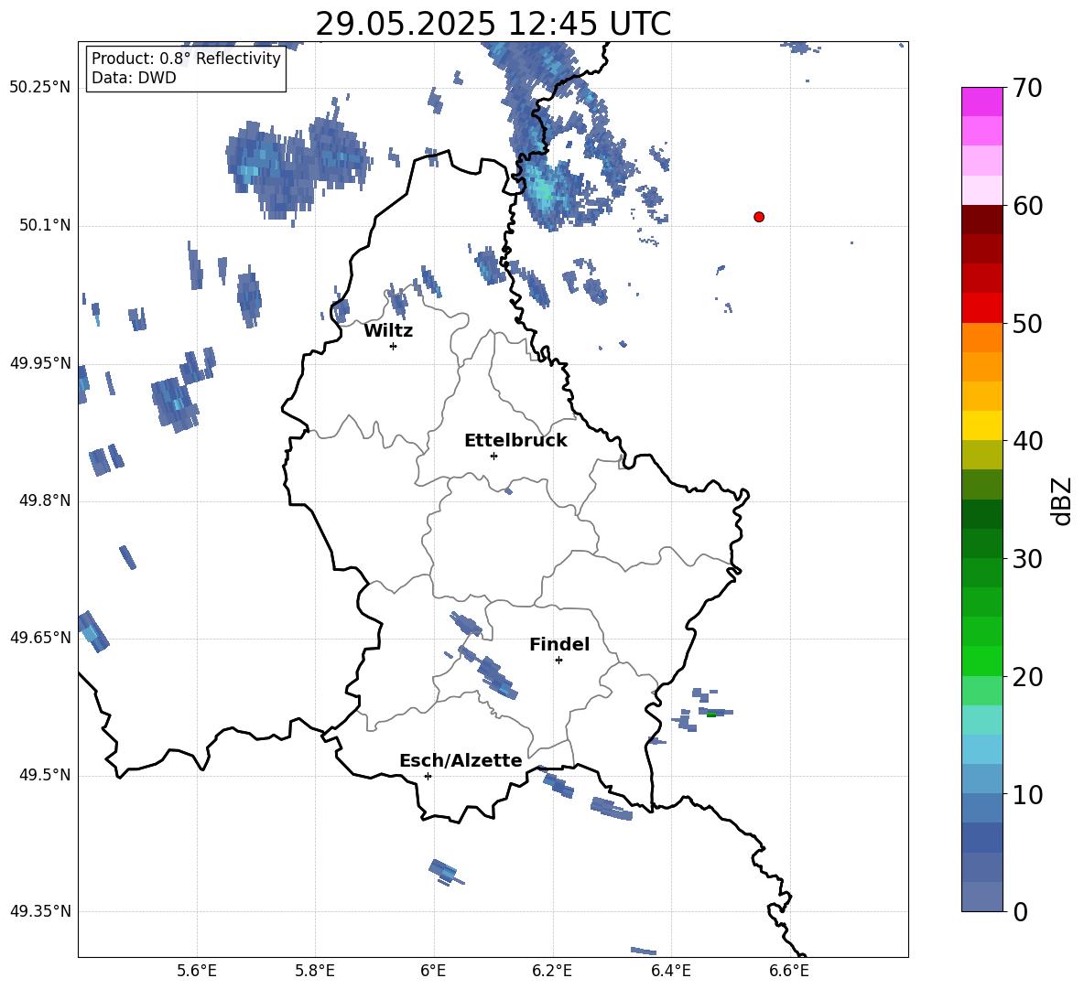
Task: Click the Wiltz station label
Action: tap(388, 331)
